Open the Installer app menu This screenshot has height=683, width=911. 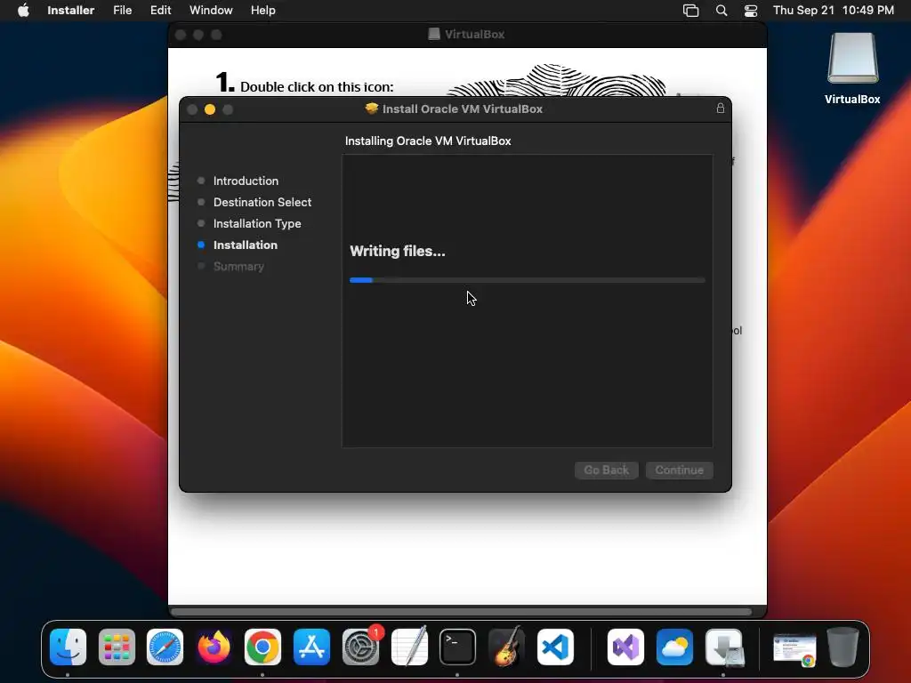pos(71,11)
